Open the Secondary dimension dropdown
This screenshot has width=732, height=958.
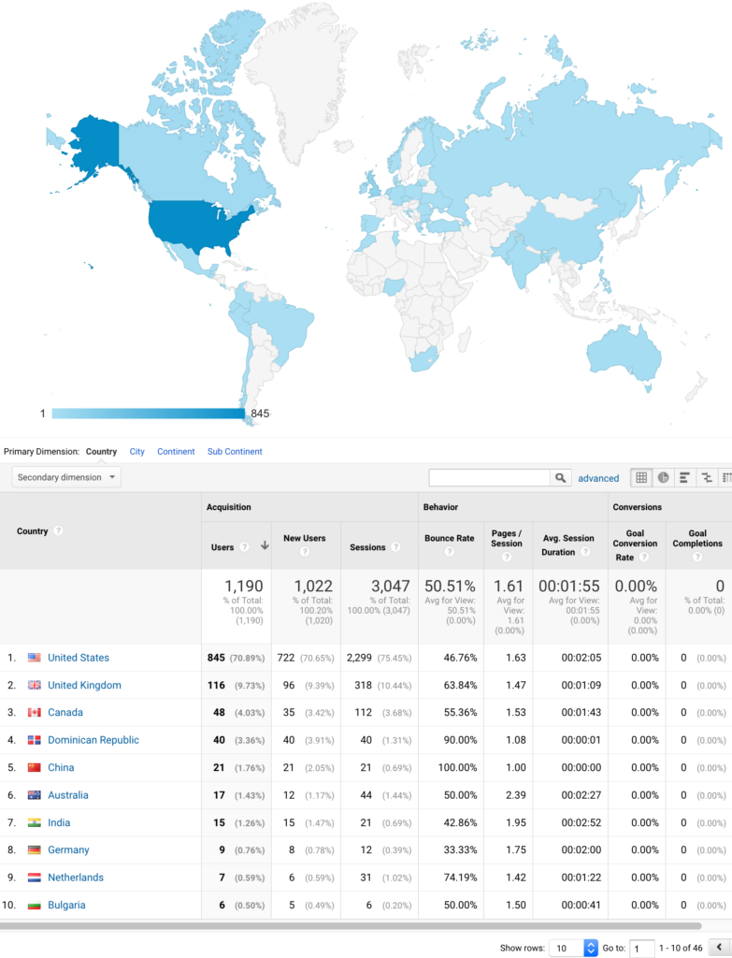[x=66, y=477]
